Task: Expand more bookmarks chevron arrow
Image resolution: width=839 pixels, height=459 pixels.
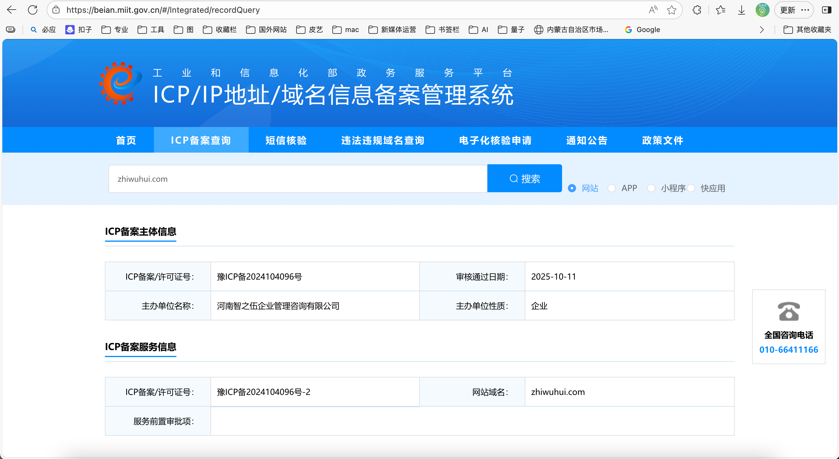Action: [x=761, y=30]
